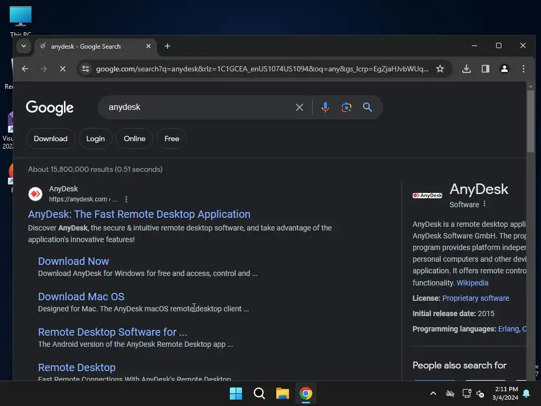The image size is (541, 406).
Task: Close the anydesk Google Search tab
Action: (148, 46)
